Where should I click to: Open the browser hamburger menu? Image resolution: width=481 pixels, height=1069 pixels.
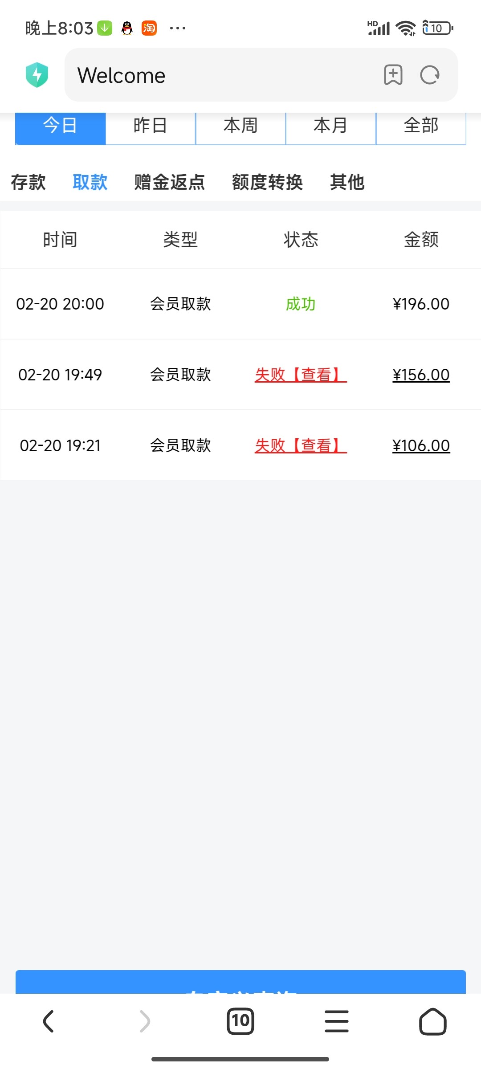[x=337, y=1021]
